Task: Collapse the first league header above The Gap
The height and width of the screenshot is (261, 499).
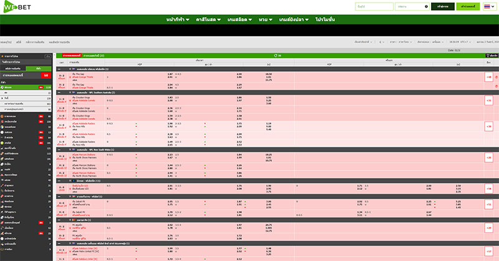Action: pyautogui.click(x=59, y=69)
